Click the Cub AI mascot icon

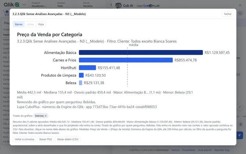[x=118, y=5]
